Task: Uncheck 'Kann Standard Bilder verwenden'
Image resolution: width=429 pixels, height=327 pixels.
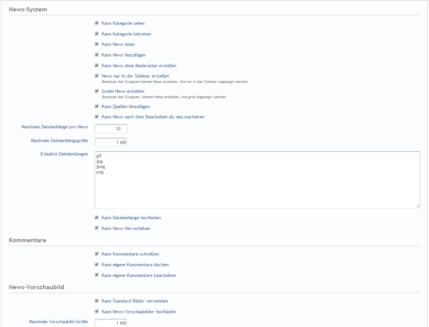Action: (97, 301)
